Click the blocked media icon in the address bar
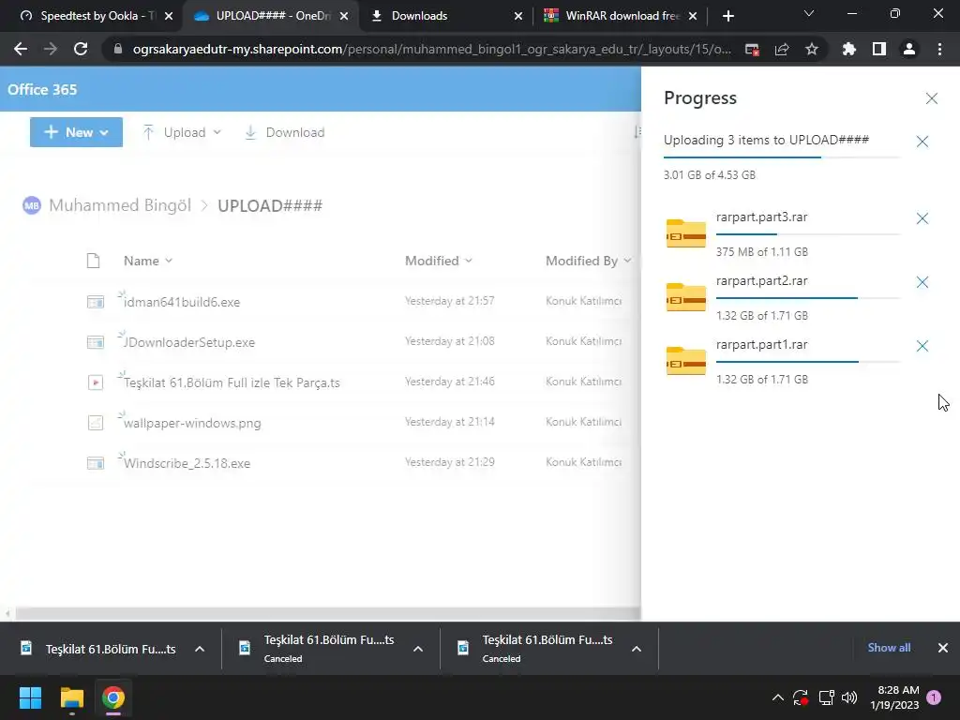 [752, 49]
